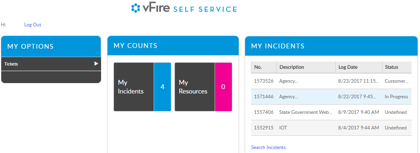Click the My Counts panel header
The image size is (420, 153).
tap(173, 46)
